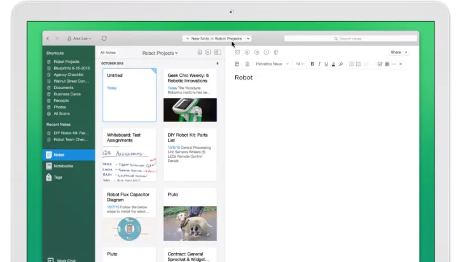Apply italic formatting to text
Image resolution: width=458 pixels, height=262 pixels.
coord(319,64)
